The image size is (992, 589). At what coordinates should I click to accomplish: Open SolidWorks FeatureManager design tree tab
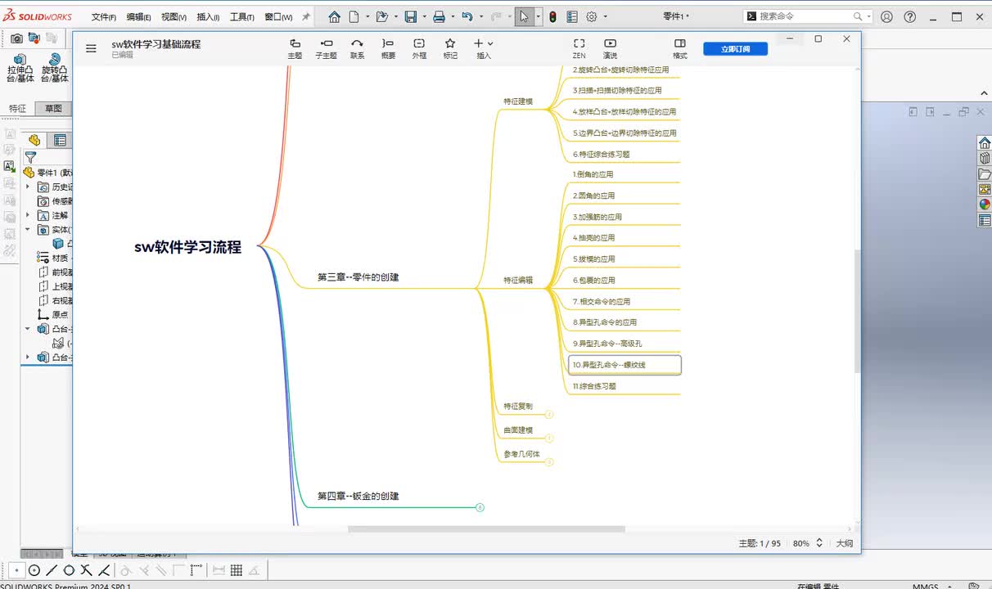point(34,140)
